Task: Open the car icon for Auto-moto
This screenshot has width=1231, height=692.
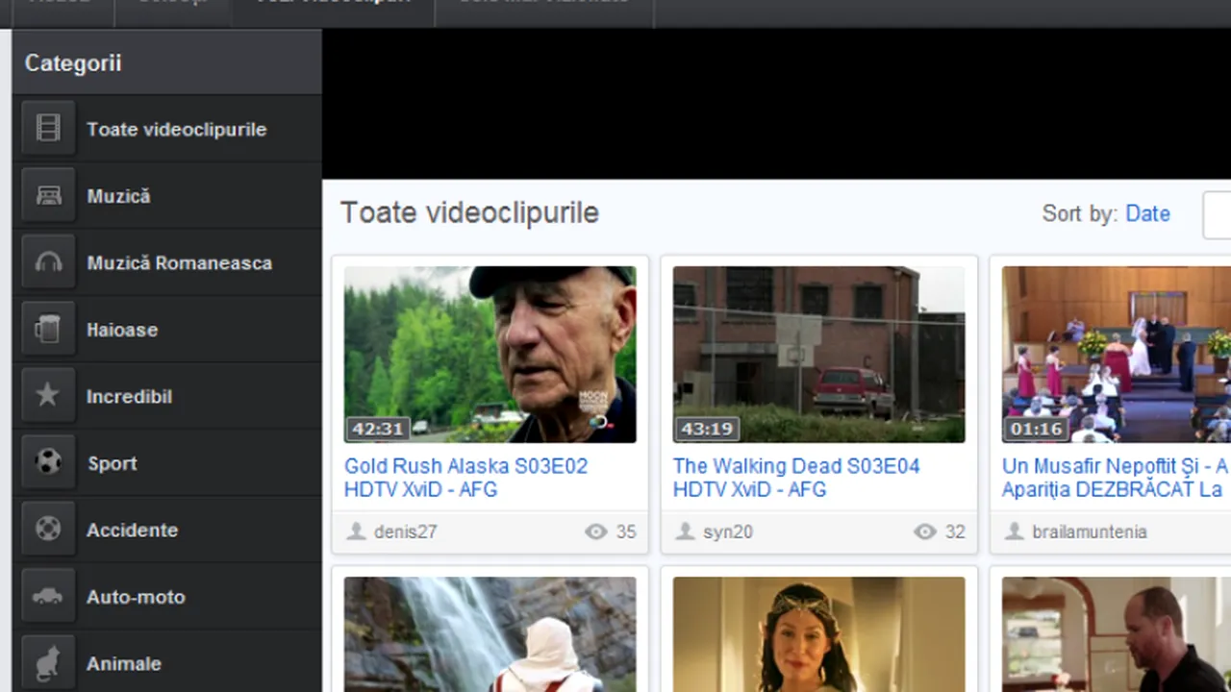Action: [48, 597]
